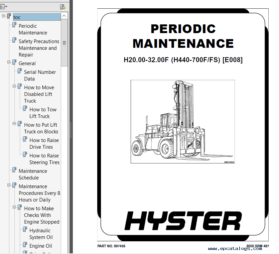The image size is (279, 254).
Task: Click the How to Put Lift Truck icon
Action: (20, 124)
